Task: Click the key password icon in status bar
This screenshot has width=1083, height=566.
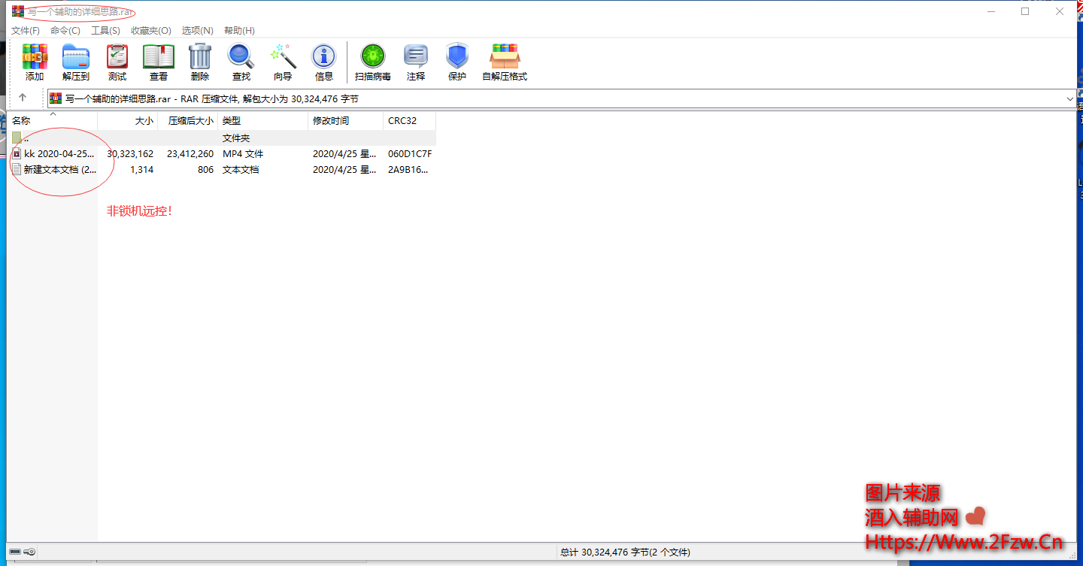Action: click(x=29, y=552)
